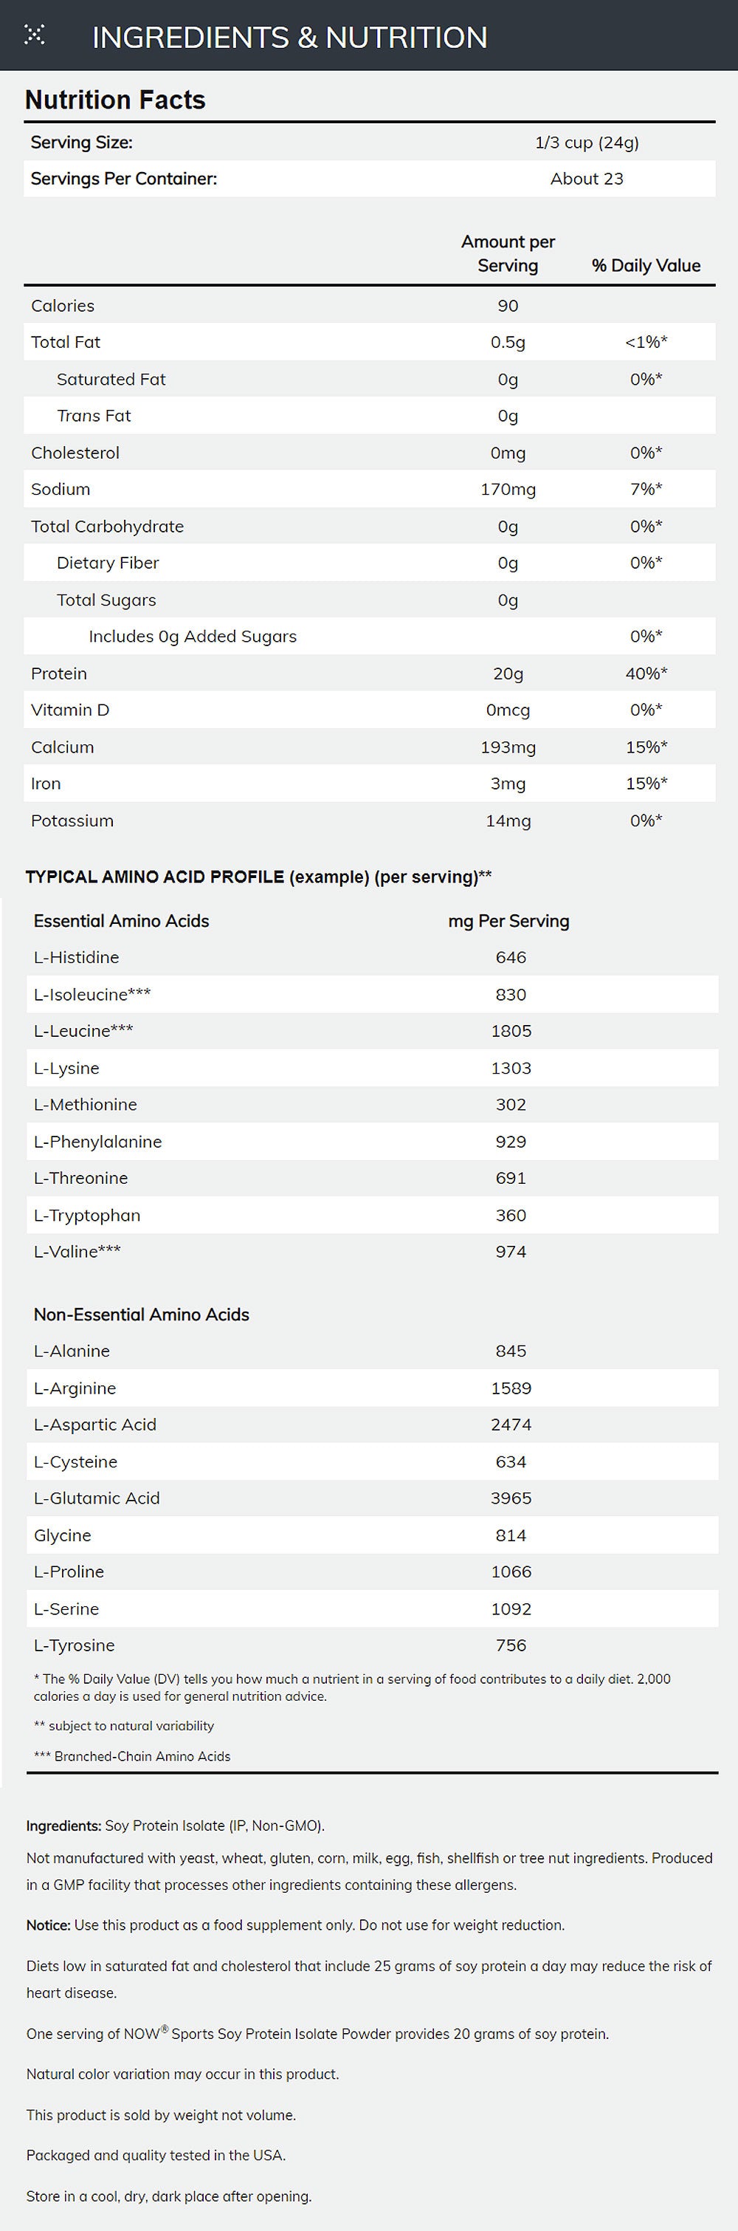Click the Essential Amino Acids subheading
Screen dimensions: 738x2231
point(121,922)
